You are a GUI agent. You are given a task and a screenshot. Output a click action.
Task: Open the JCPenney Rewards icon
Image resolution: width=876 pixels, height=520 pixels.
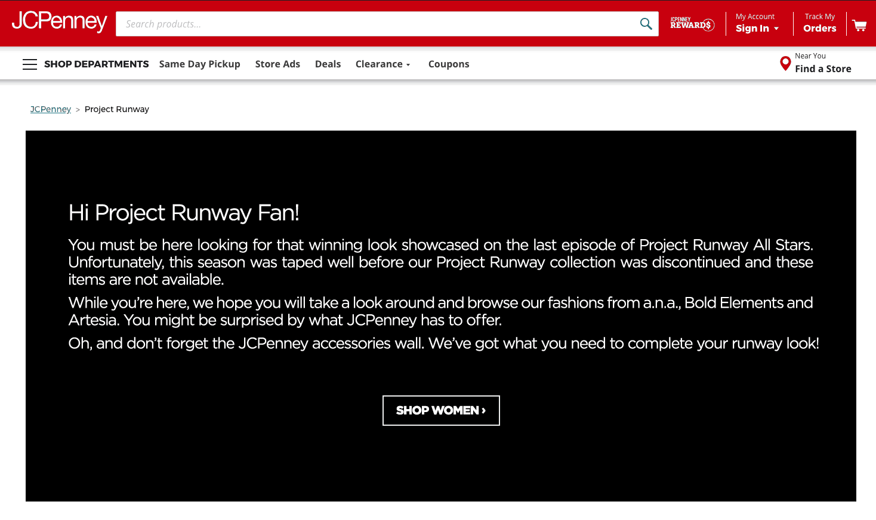coord(692,24)
